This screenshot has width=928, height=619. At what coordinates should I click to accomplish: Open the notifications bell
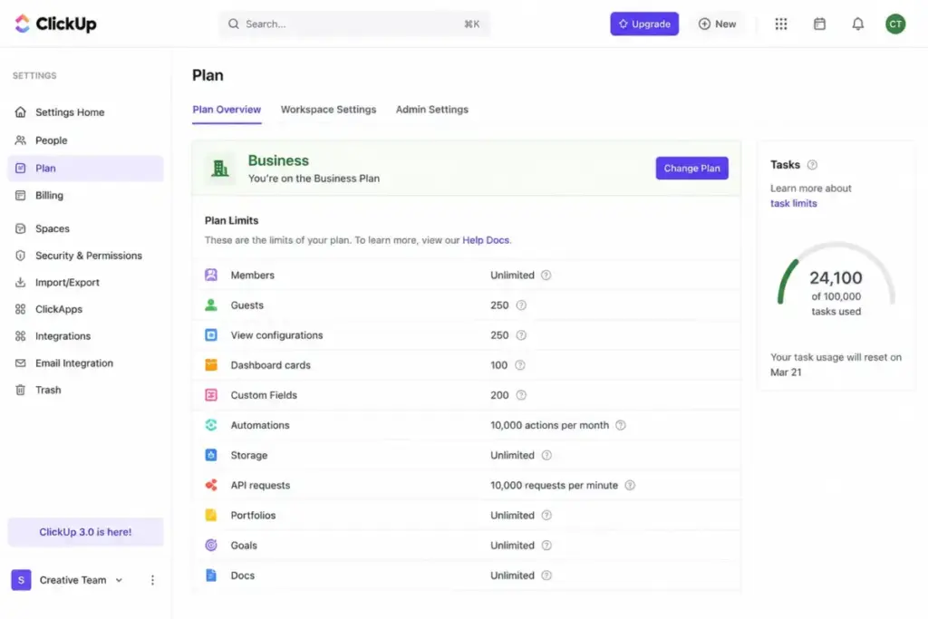[857, 24]
